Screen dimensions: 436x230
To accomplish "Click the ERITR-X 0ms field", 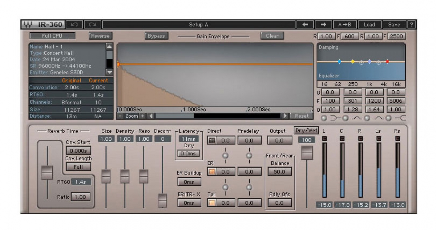I will [x=189, y=203].
